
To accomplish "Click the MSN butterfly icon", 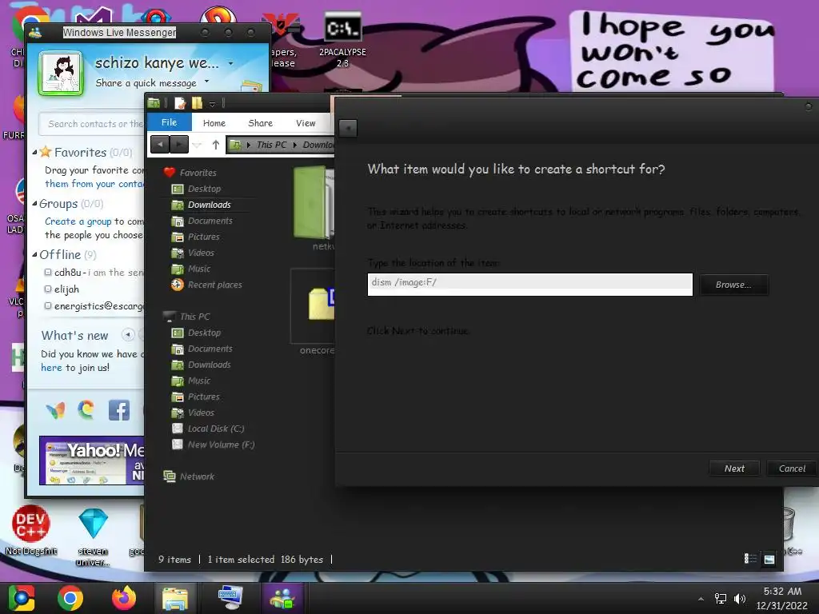I will pos(55,410).
